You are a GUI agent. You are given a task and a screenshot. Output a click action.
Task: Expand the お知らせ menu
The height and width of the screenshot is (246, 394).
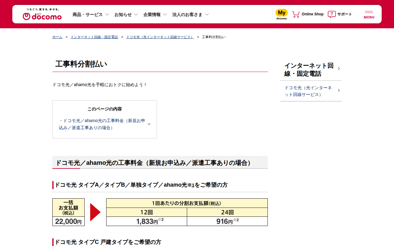[x=126, y=14]
